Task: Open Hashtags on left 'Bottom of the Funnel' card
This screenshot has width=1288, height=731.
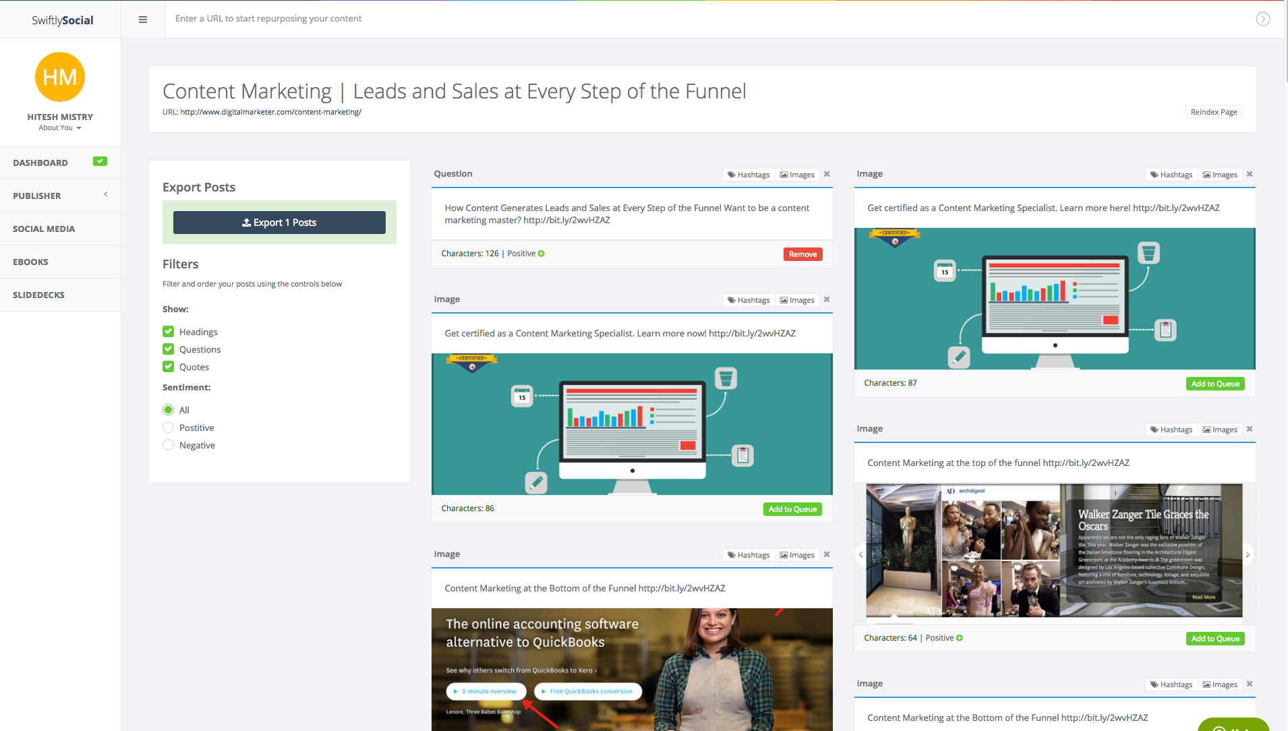Action: point(749,555)
